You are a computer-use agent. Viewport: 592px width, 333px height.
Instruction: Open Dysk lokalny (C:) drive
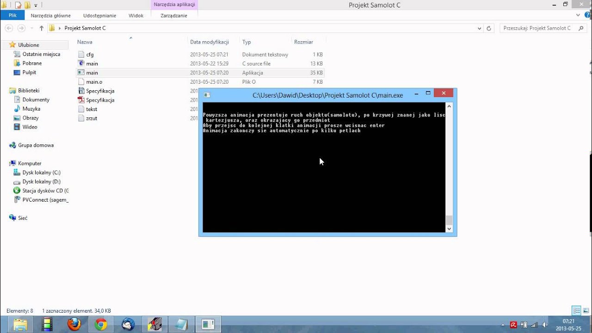pyautogui.click(x=41, y=173)
